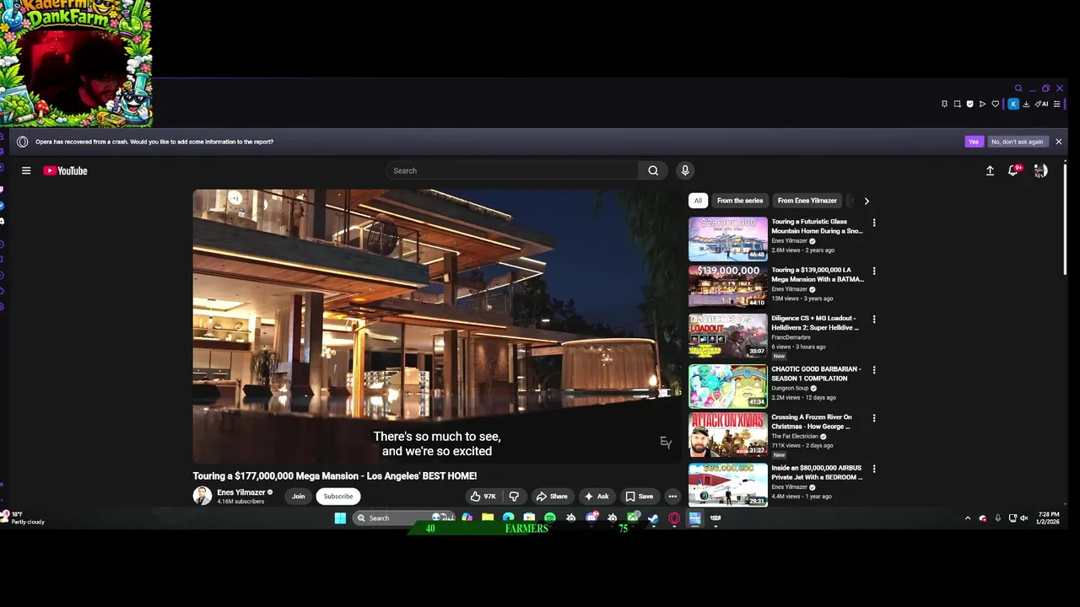Open Steam from the taskbar
Viewport: 1080px width, 607px height.
(x=652, y=518)
